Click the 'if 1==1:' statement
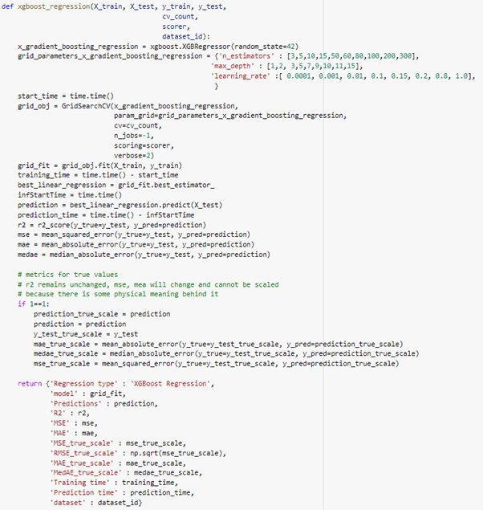 [x=34, y=304]
